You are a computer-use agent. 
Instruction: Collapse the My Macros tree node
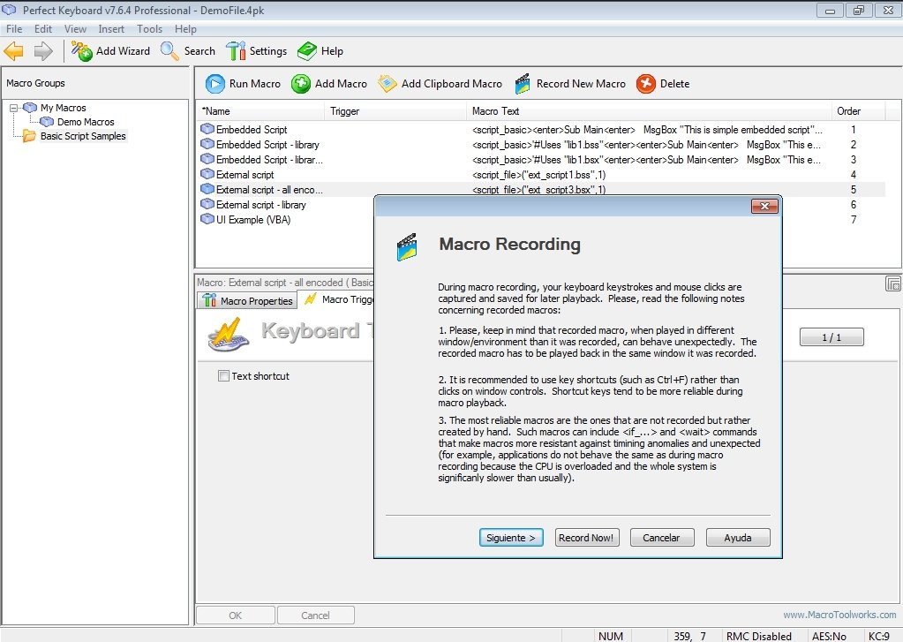coord(14,108)
